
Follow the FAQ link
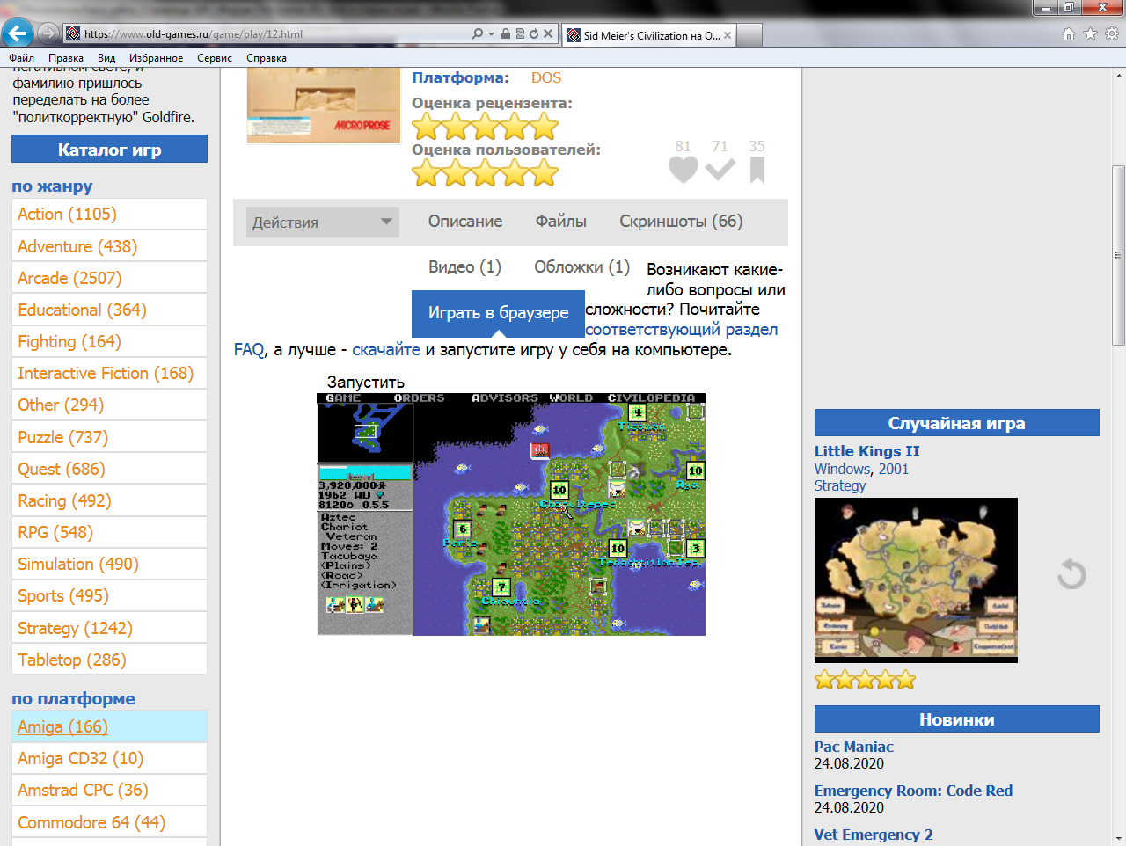click(x=249, y=350)
